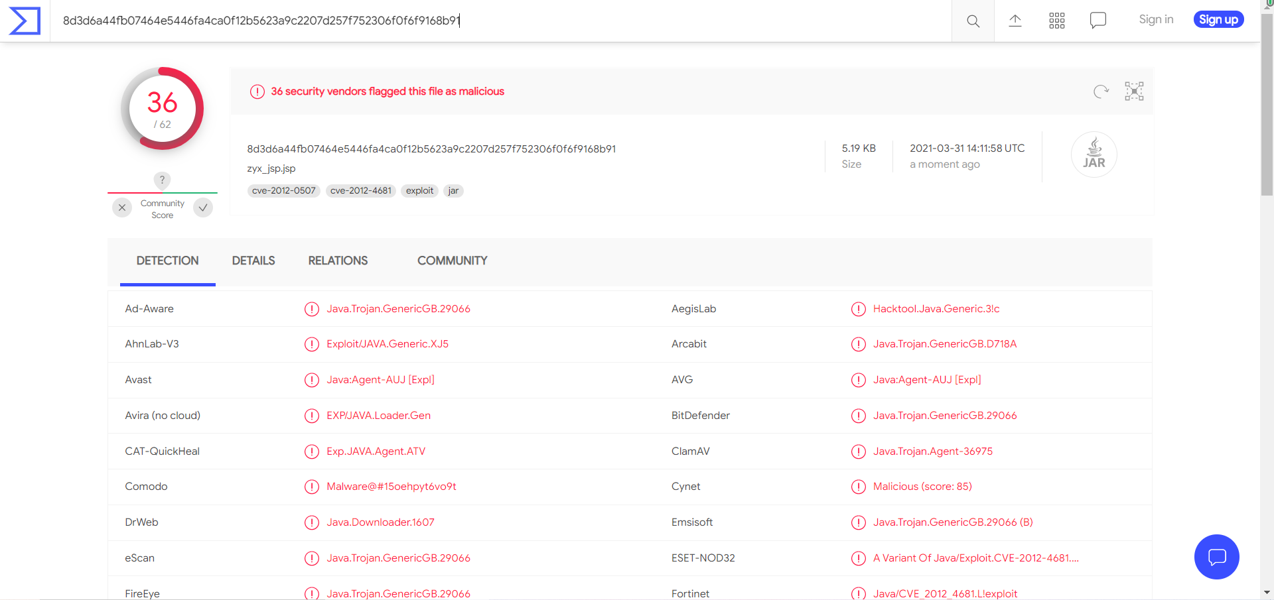Switch to the RELATIONS tab
The height and width of the screenshot is (600, 1274).
click(338, 261)
